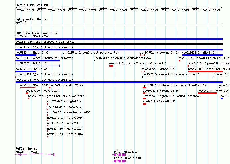230x164 pixels.
Task: Click nsv1110073 (Alsmadi2014) label
Action: coord(66,134)
